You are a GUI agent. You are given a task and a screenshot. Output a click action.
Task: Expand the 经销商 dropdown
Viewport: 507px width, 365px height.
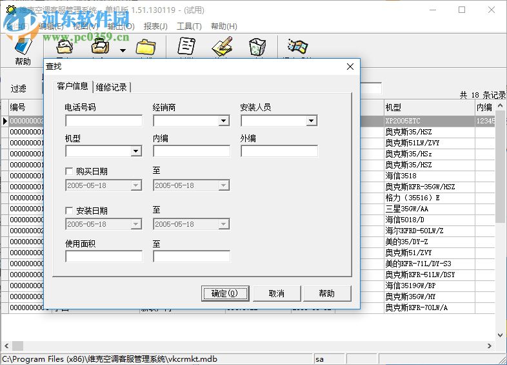pos(223,121)
